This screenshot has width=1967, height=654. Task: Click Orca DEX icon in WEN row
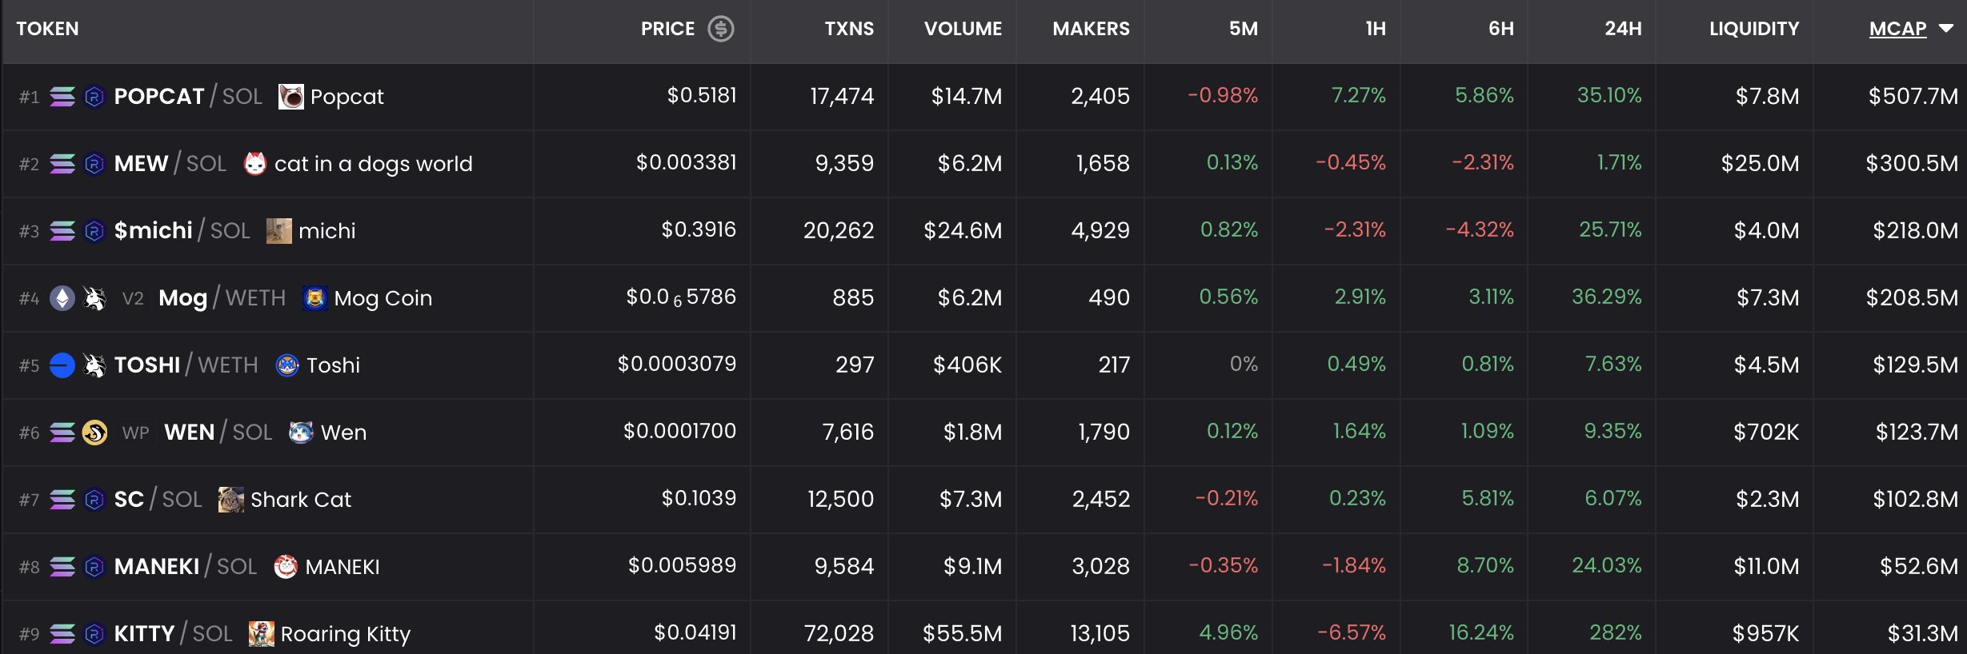94,433
